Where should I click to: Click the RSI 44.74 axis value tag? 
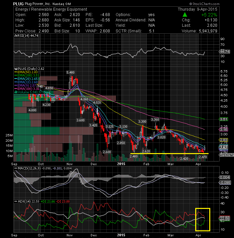[225, 52]
